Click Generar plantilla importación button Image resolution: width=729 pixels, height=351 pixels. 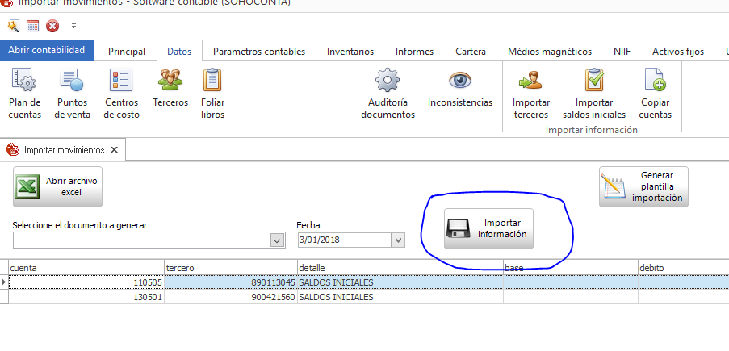coord(643,186)
